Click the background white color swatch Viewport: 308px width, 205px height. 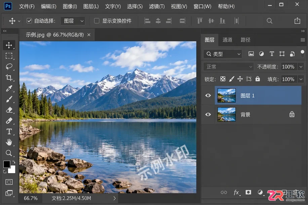tap(12, 170)
